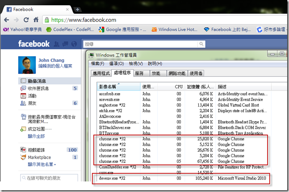The height and width of the screenshot is (192, 289).
Task: Click the online chat friends search box
Action: pyautogui.click(x=49, y=178)
